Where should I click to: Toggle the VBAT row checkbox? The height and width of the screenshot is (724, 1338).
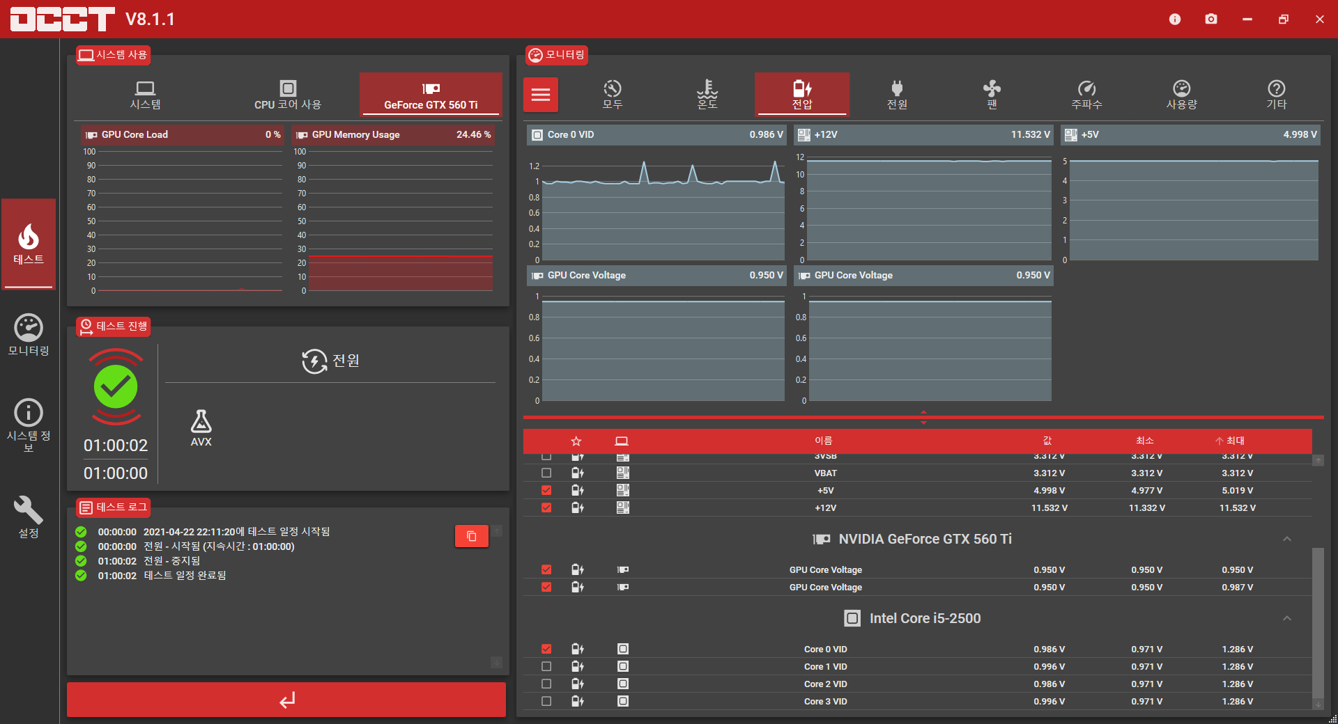click(546, 473)
